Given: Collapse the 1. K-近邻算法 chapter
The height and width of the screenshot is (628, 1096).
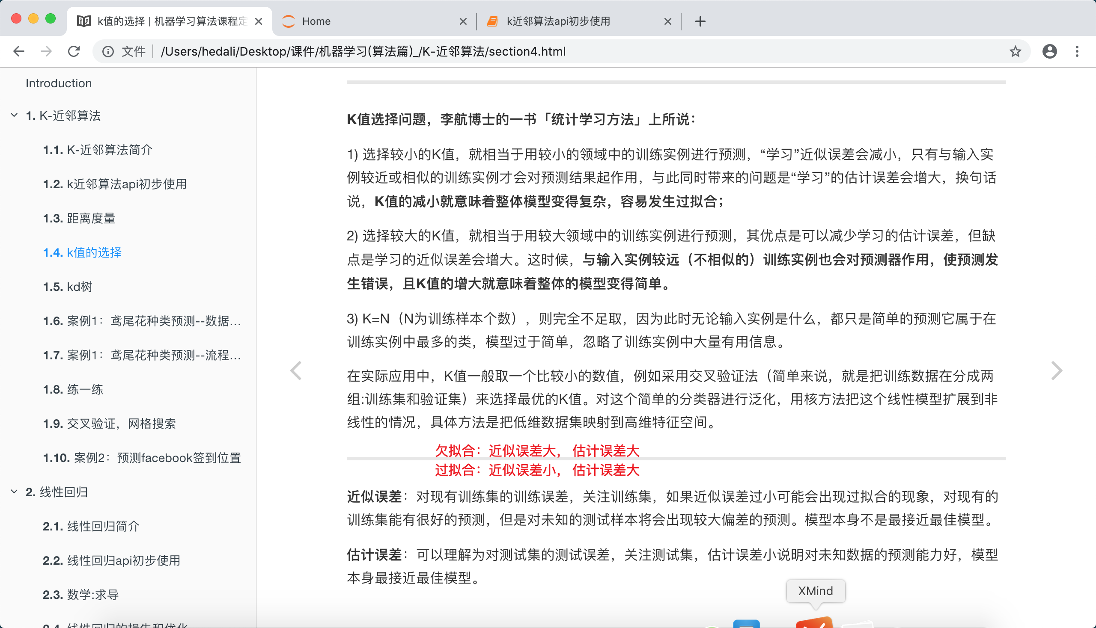Looking at the screenshot, I should [x=14, y=115].
